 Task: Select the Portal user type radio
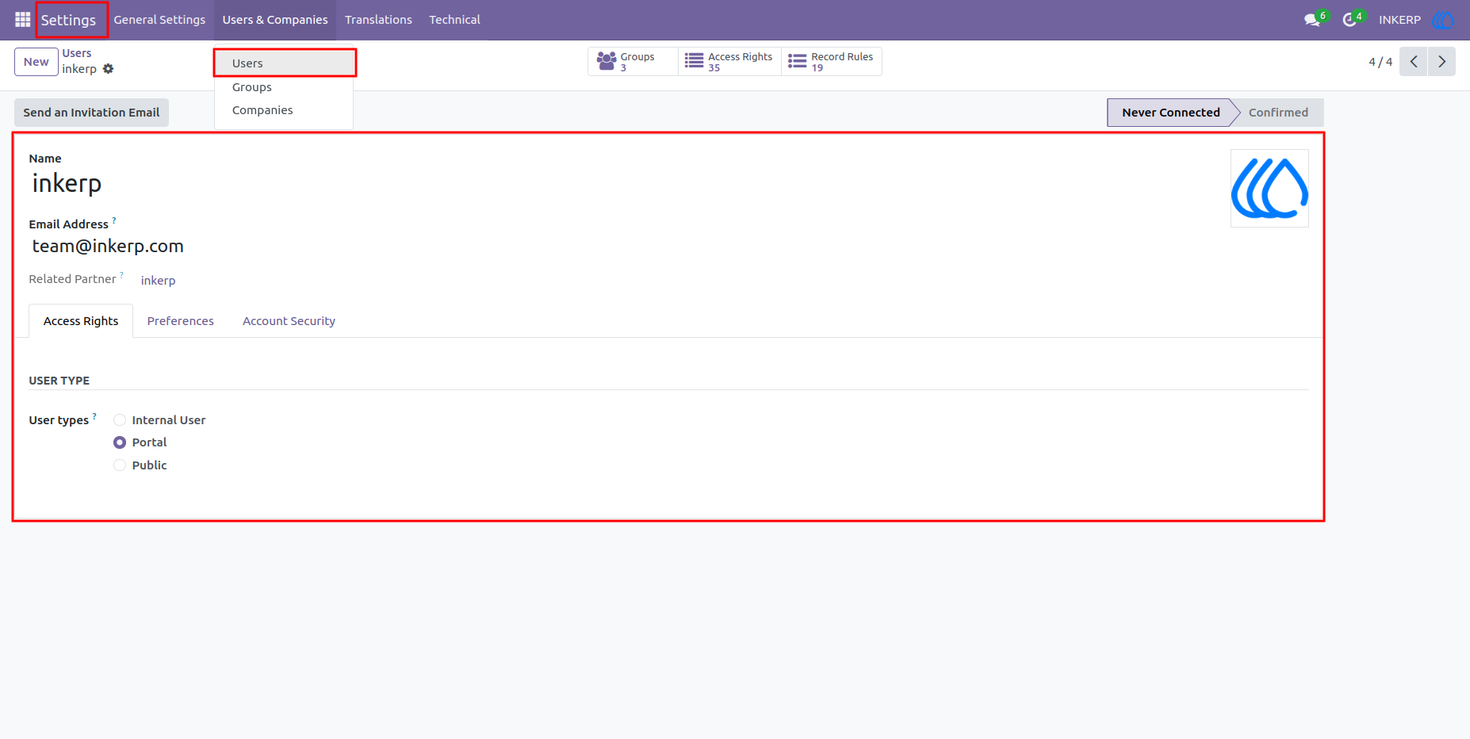pos(120,442)
